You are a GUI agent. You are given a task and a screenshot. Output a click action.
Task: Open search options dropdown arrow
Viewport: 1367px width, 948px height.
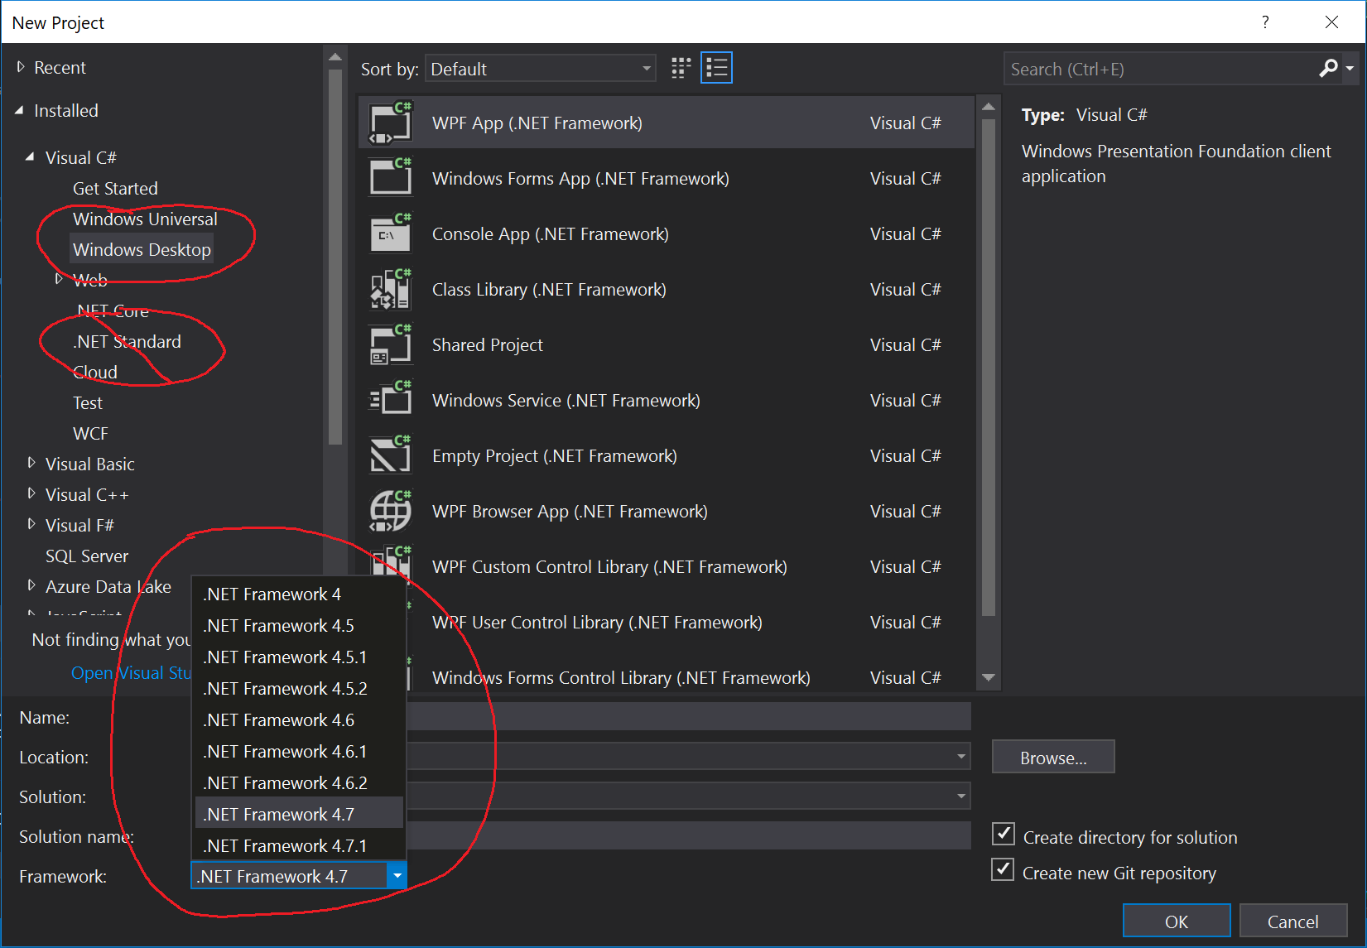click(x=1350, y=69)
